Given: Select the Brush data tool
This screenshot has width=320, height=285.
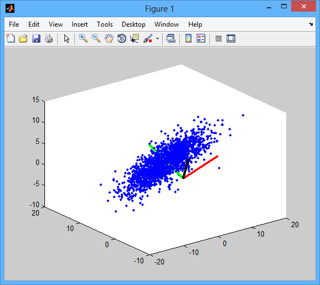Looking at the screenshot, I should click(x=148, y=38).
